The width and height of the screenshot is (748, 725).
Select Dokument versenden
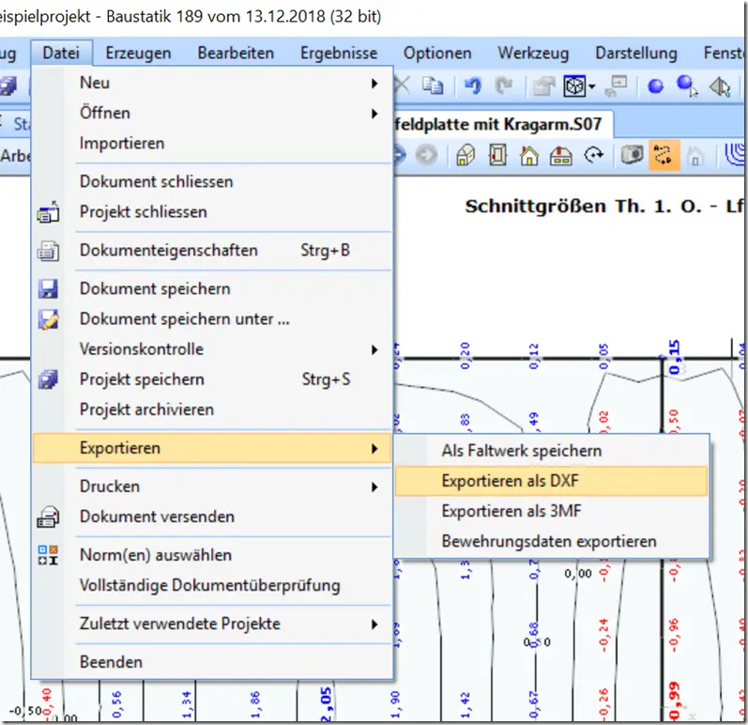pos(213,517)
